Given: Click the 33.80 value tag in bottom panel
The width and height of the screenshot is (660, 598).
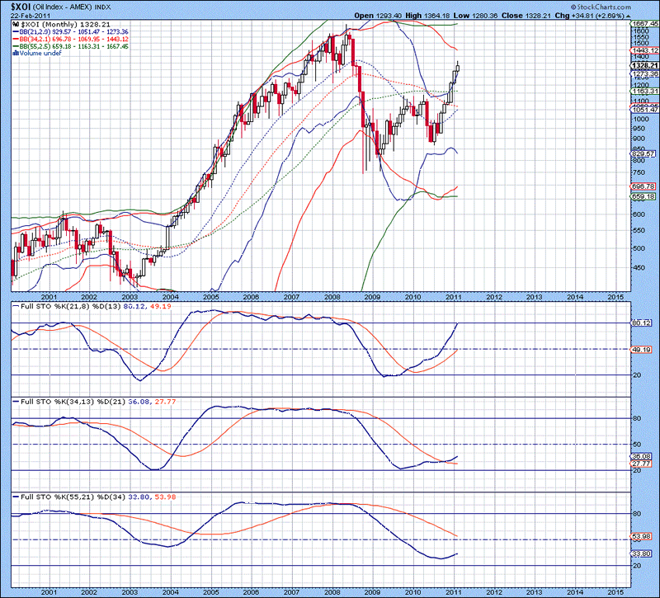Looking at the screenshot, I should [644, 553].
